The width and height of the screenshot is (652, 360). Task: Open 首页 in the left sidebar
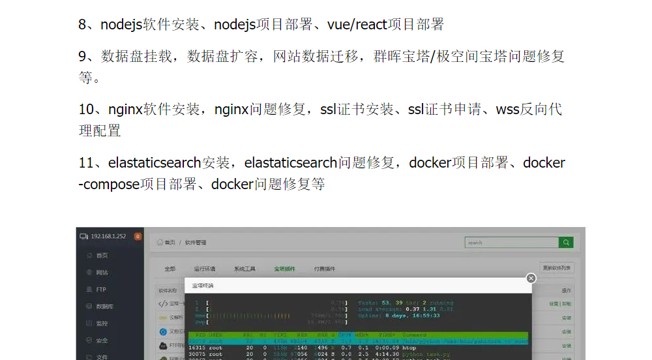(102, 256)
